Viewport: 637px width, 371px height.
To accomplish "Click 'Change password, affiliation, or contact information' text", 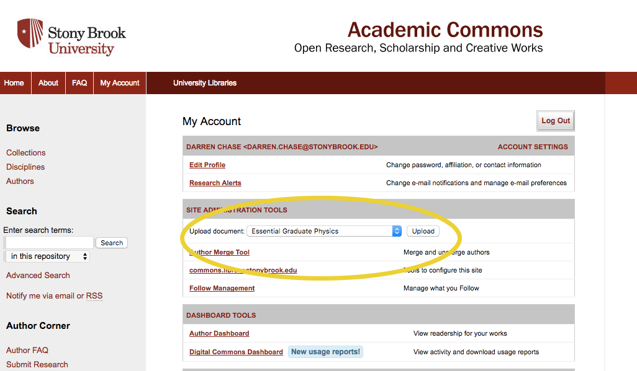I will 464,165.
